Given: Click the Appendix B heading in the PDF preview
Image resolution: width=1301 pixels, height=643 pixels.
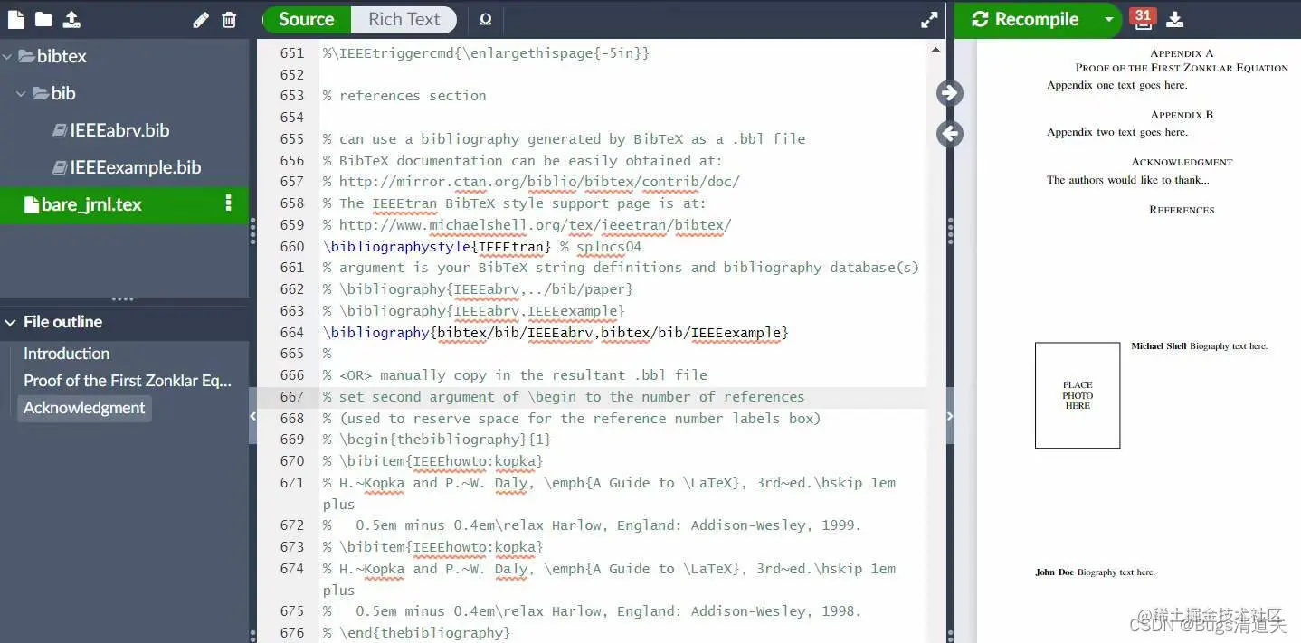Looking at the screenshot, I should (x=1182, y=115).
